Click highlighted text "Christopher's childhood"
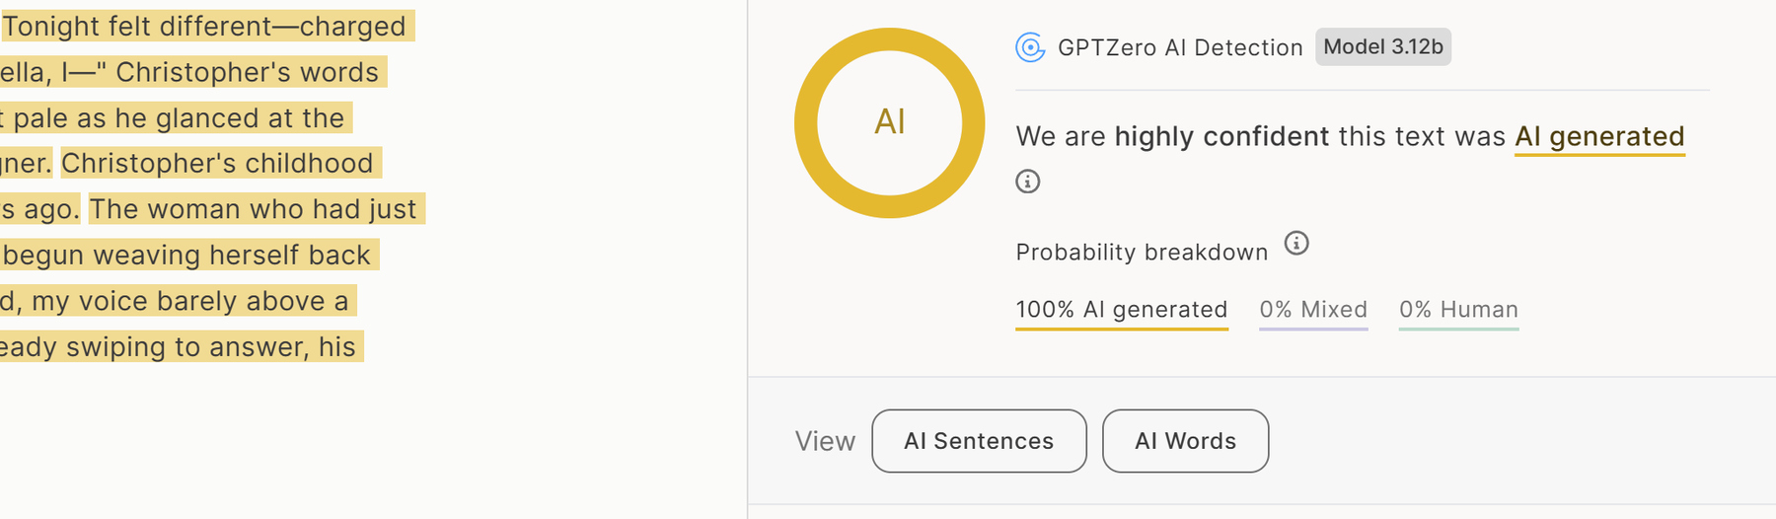1776x519 pixels. [217, 164]
